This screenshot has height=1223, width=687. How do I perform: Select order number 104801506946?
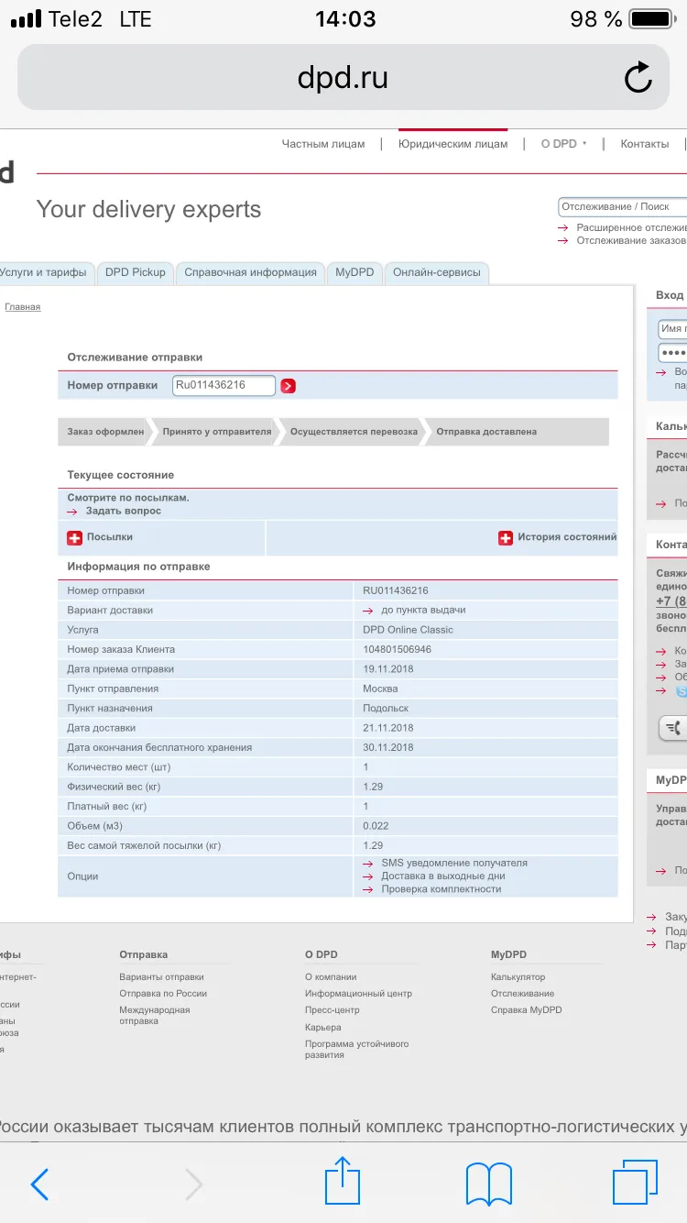pyautogui.click(x=398, y=649)
